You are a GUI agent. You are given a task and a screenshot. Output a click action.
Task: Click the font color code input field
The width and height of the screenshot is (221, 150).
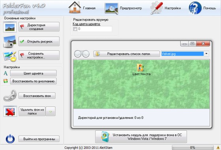[95, 29]
